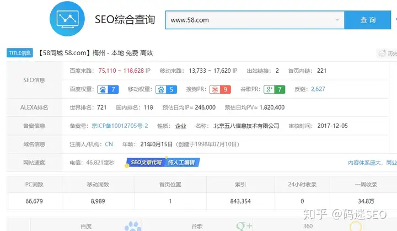Click the 24小时收录 value 0
This screenshot has height=231, width=397.
[x=302, y=201]
